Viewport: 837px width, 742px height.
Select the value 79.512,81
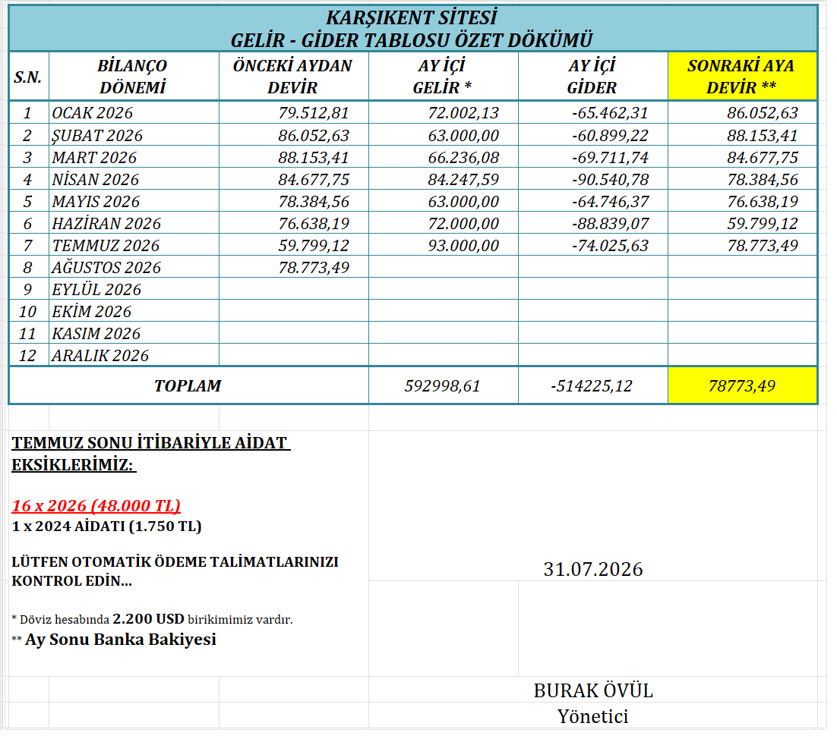tap(314, 113)
